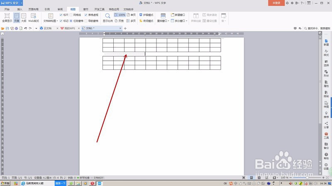Toggle the Markup (标记) checkbox
This screenshot has height=186, width=332.
click(61, 21)
